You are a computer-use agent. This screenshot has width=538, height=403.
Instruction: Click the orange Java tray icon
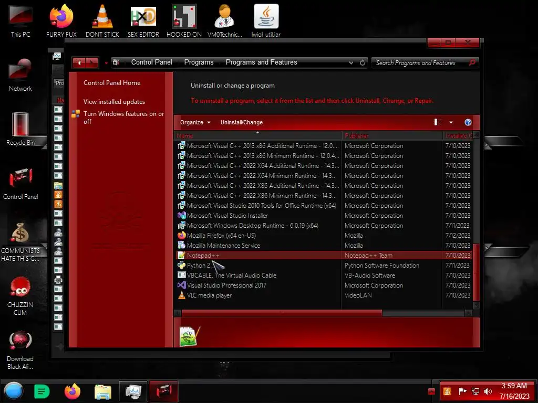point(448,391)
